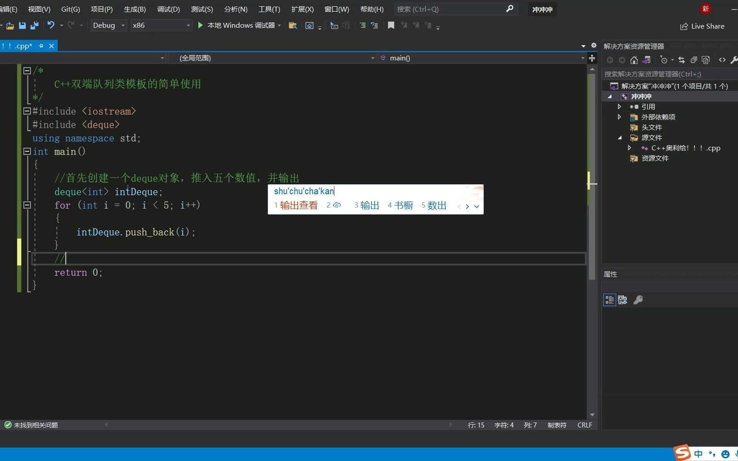738x461 pixels.
Task: Expand the 外部依赖项 tree node
Action: click(619, 117)
